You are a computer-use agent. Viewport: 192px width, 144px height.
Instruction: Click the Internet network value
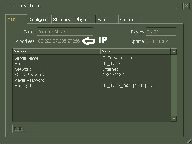110,69
